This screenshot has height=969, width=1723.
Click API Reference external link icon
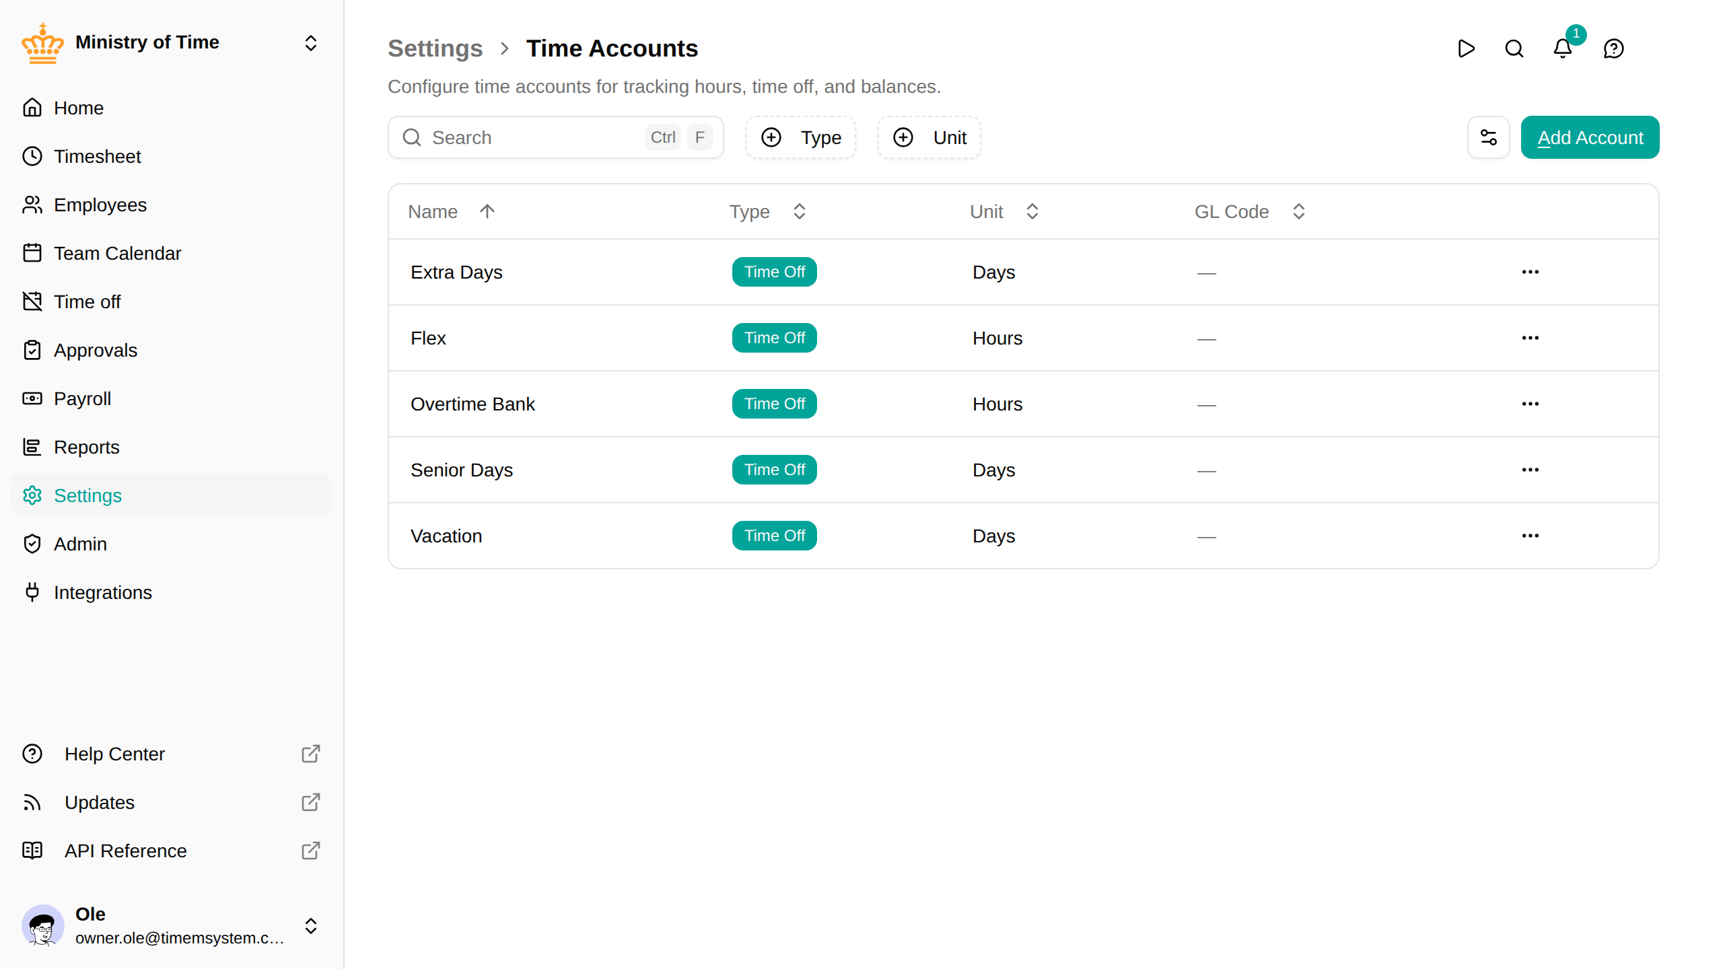(x=311, y=851)
